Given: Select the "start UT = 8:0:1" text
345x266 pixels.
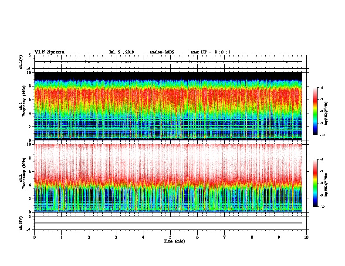Looking at the screenshot, I should point(210,52).
